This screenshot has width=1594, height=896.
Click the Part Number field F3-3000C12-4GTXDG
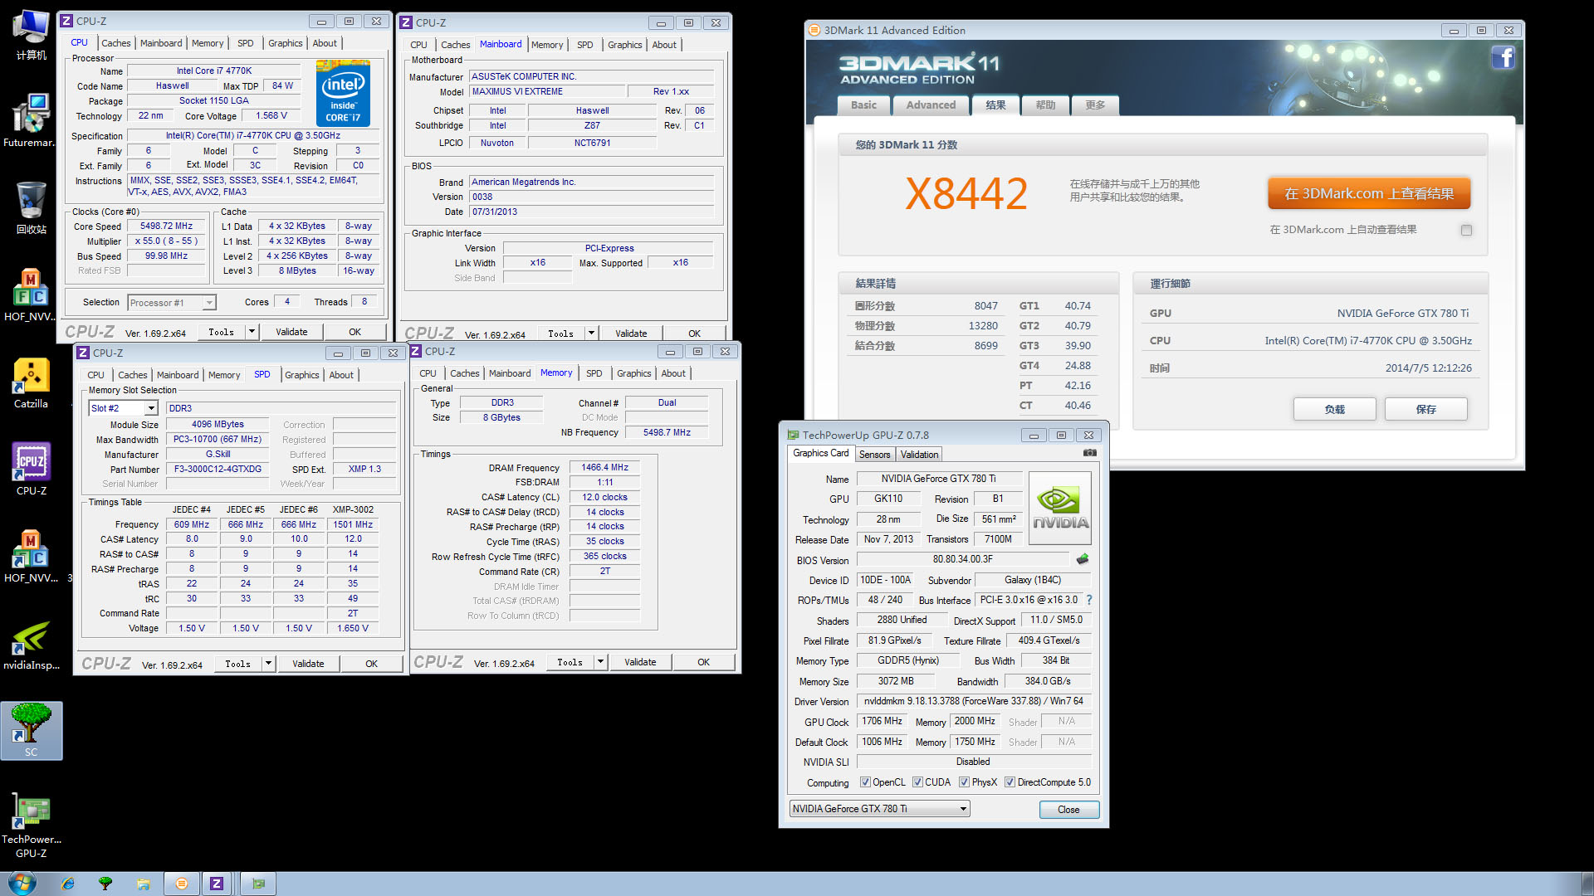[218, 469]
